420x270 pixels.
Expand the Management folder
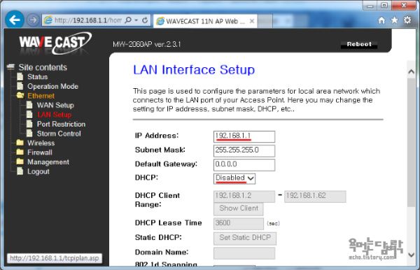click(48, 162)
